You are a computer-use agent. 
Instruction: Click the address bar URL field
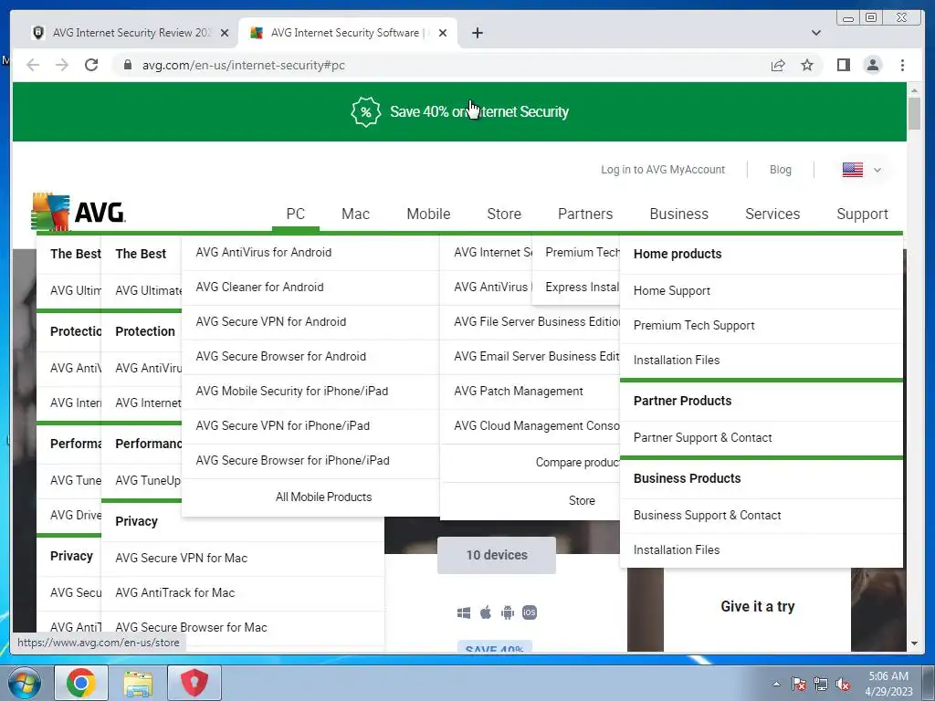(441, 65)
